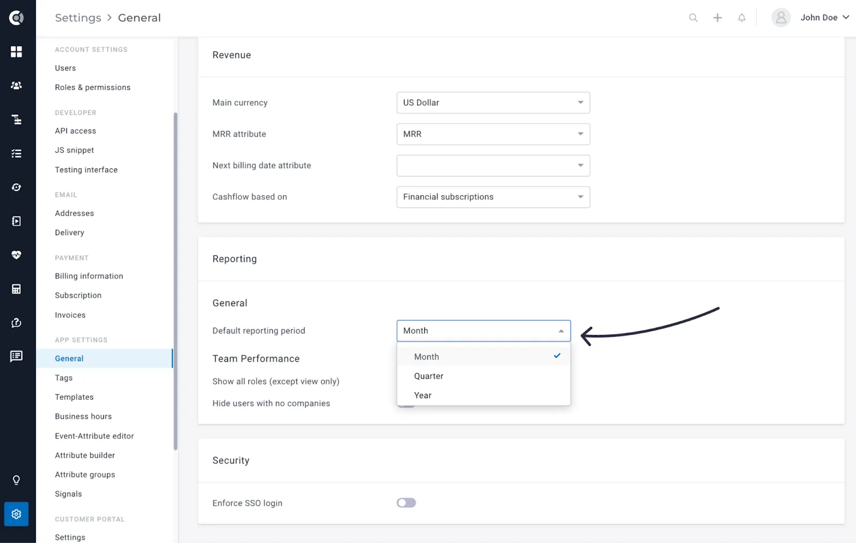Open General under App Settings

click(104, 359)
